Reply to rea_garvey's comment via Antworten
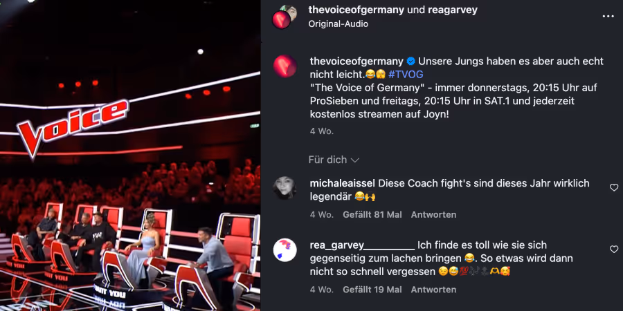The height and width of the screenshot is (311, 623). [x=433, y=290]
